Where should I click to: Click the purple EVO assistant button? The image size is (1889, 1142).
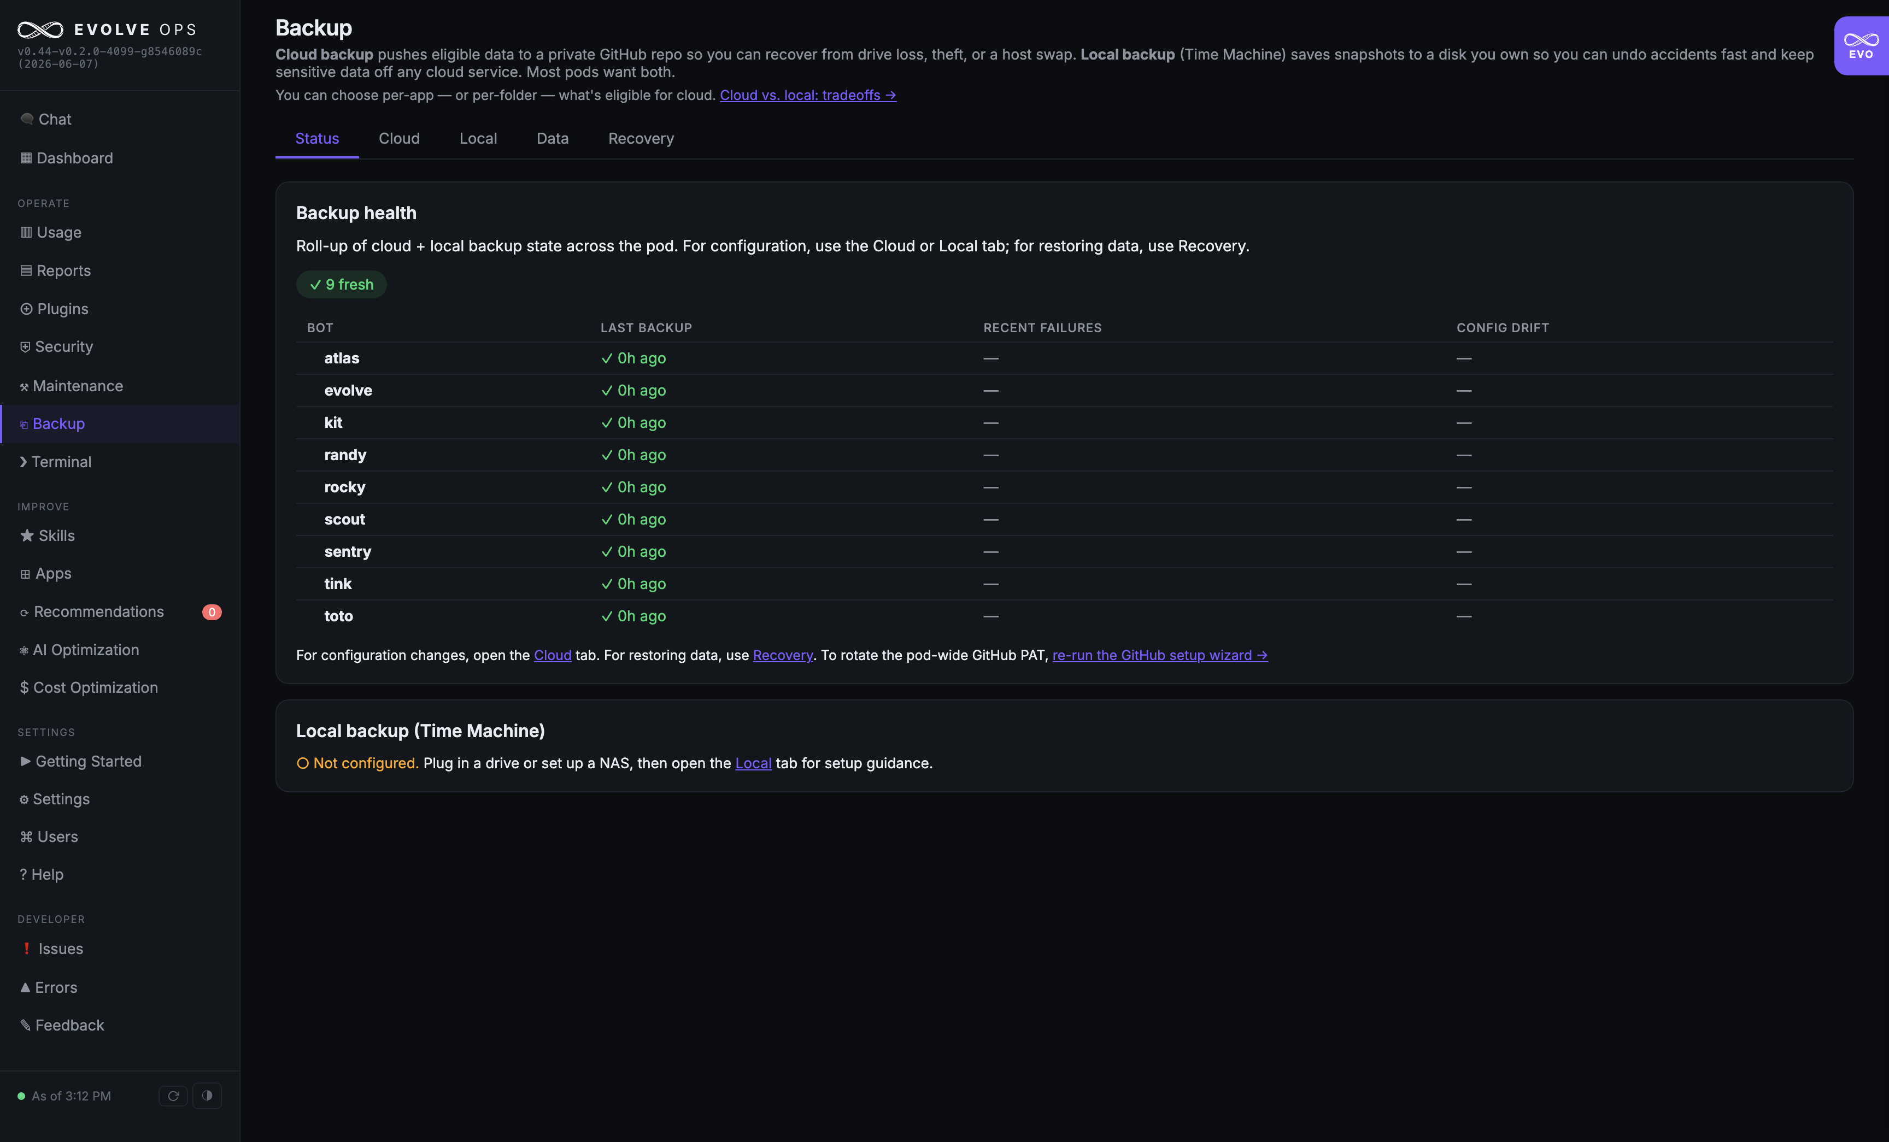point(1861,46)
